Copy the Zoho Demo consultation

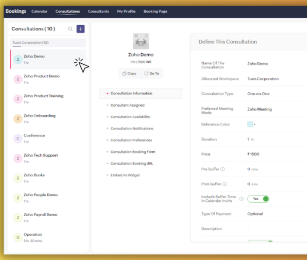(129, 74)
